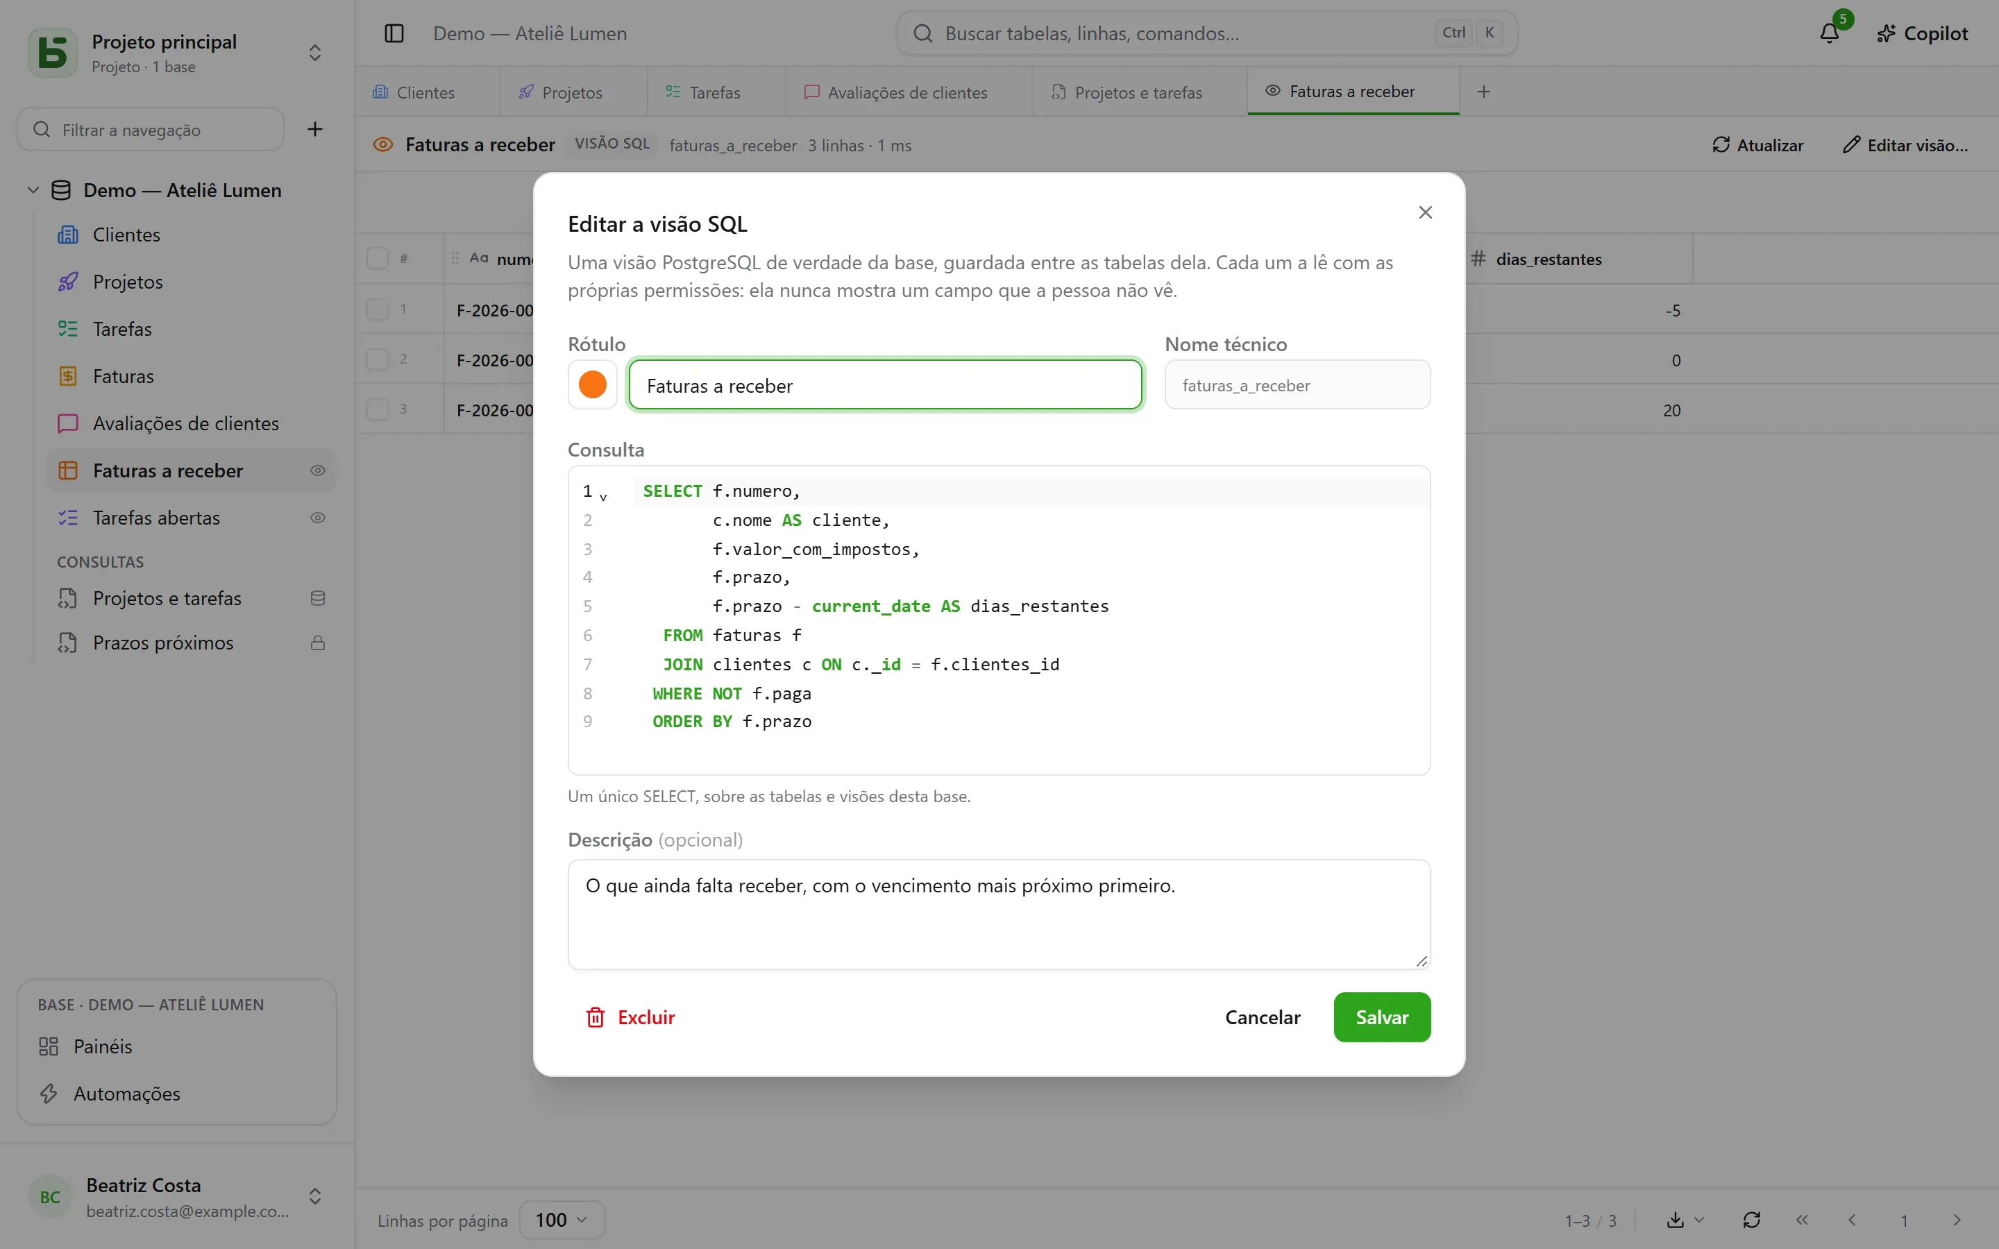Screen dimensions: 1999x1249
Task: Toggle the select-all header checkbox
Action: pos(378,259)
